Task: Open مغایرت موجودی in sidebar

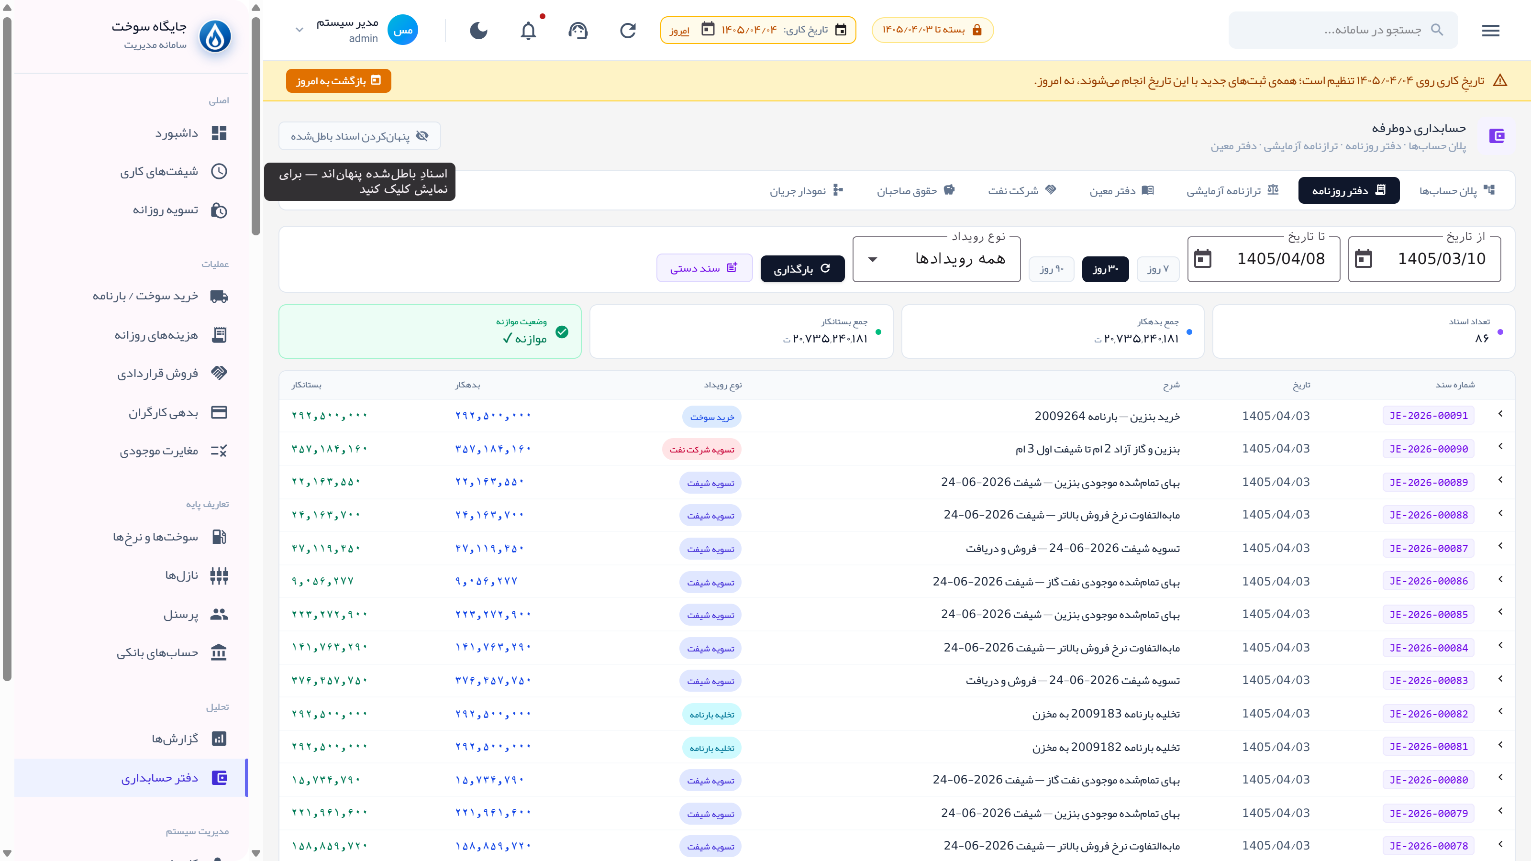Action: (x=131, y=451)
